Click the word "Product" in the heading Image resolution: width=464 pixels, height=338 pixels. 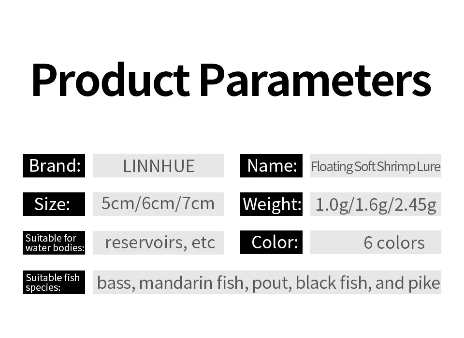[110, 81]
